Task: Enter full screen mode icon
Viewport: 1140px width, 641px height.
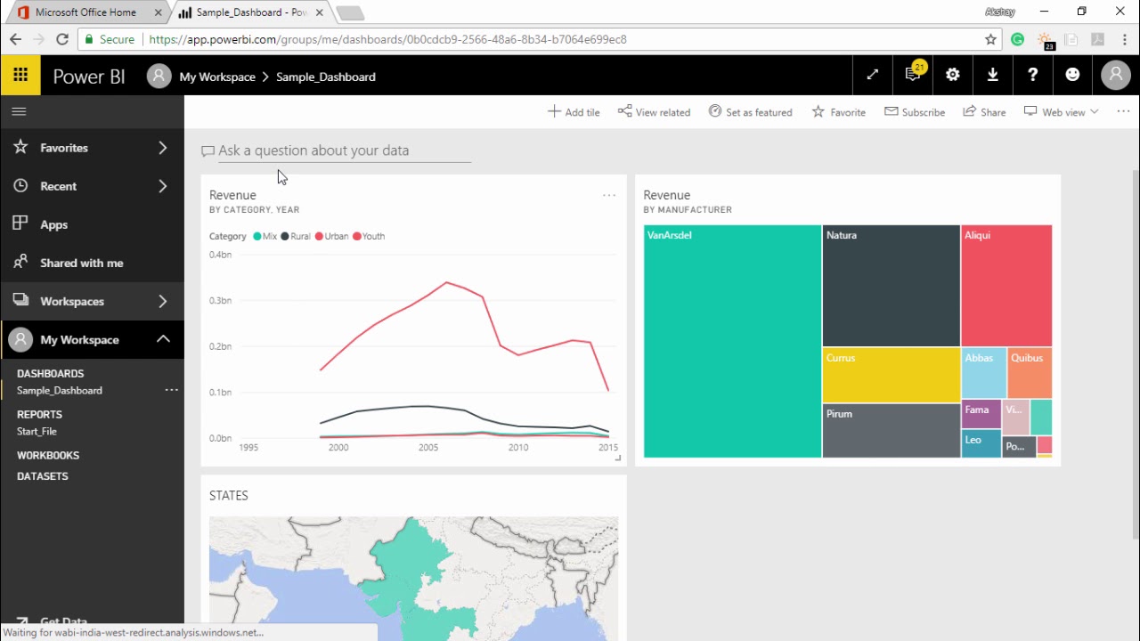Action: (873, 76)
